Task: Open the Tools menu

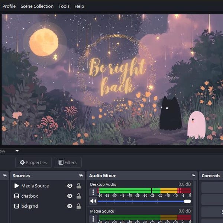Action: (64, 6)
